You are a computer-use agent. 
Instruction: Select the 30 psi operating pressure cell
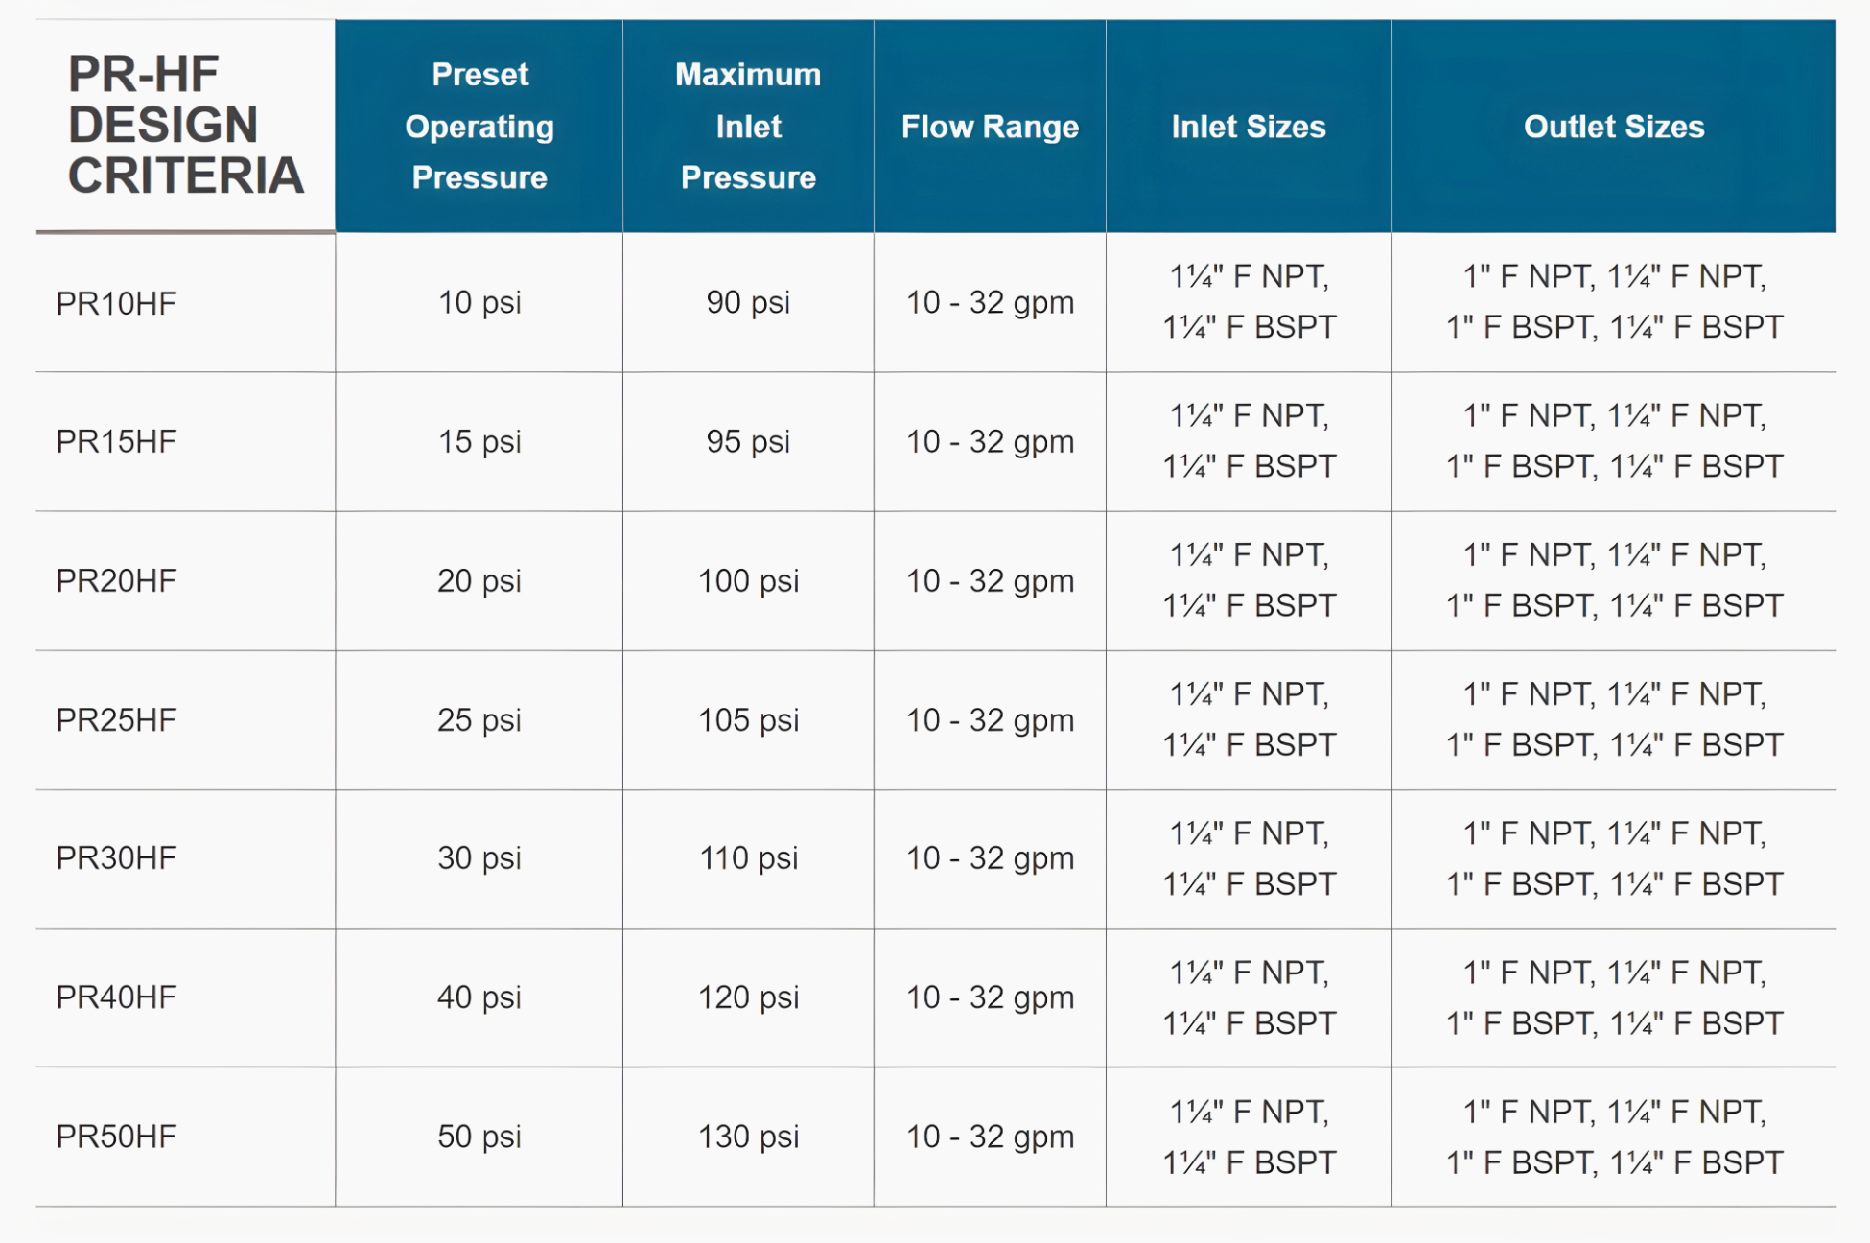pyautogui.click(x=479, y=857)
